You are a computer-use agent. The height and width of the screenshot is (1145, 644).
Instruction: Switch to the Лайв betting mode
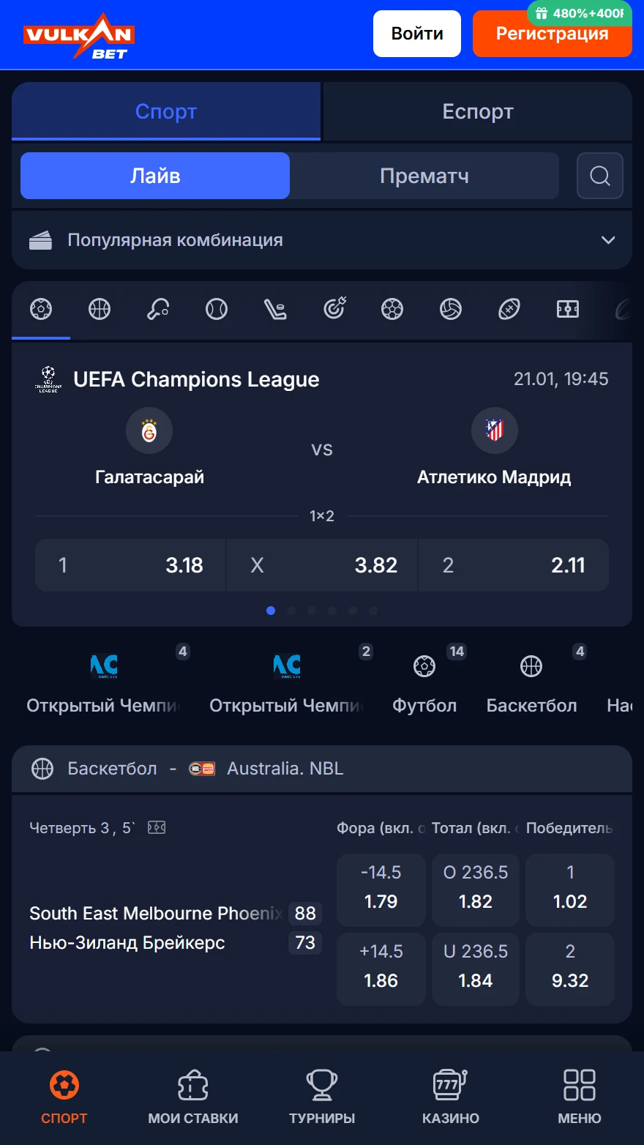pyautogui.click(x=155, y=176)
